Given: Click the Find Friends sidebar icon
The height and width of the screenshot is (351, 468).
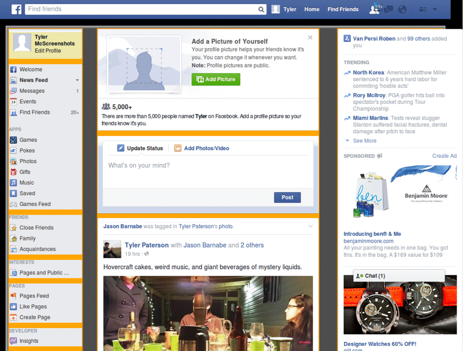Looking at the screenshot, I should pyautogui.click(x=13, y=112).
